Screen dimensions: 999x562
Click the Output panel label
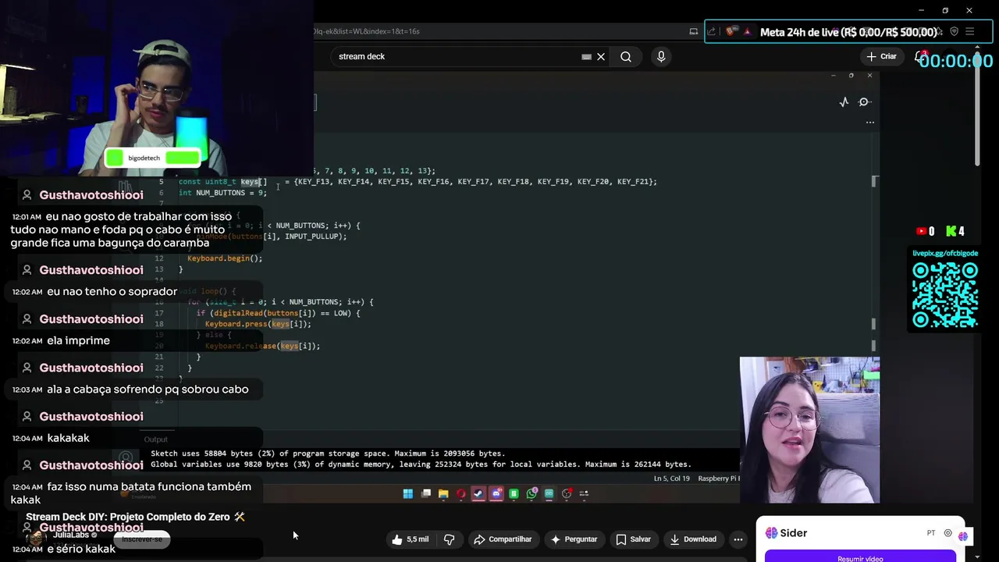155,439
